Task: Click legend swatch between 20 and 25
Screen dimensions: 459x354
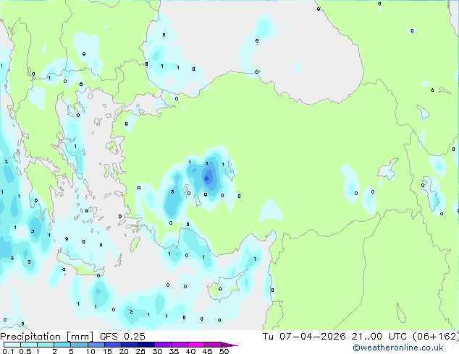Action: (x=129, y=345)
